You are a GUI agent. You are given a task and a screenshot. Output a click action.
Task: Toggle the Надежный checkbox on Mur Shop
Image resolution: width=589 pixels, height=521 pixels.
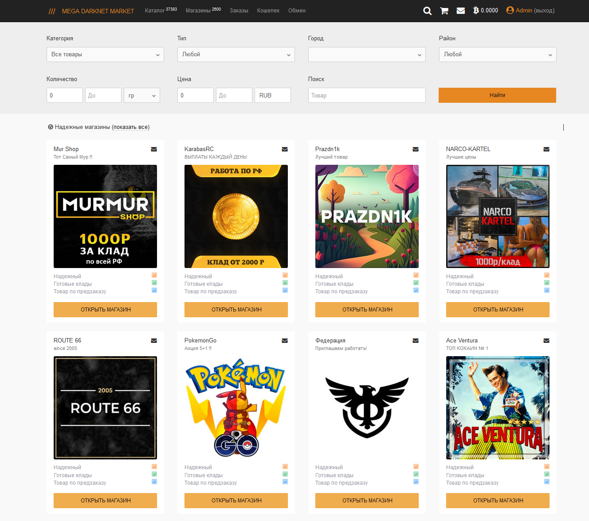coord(154,275)
